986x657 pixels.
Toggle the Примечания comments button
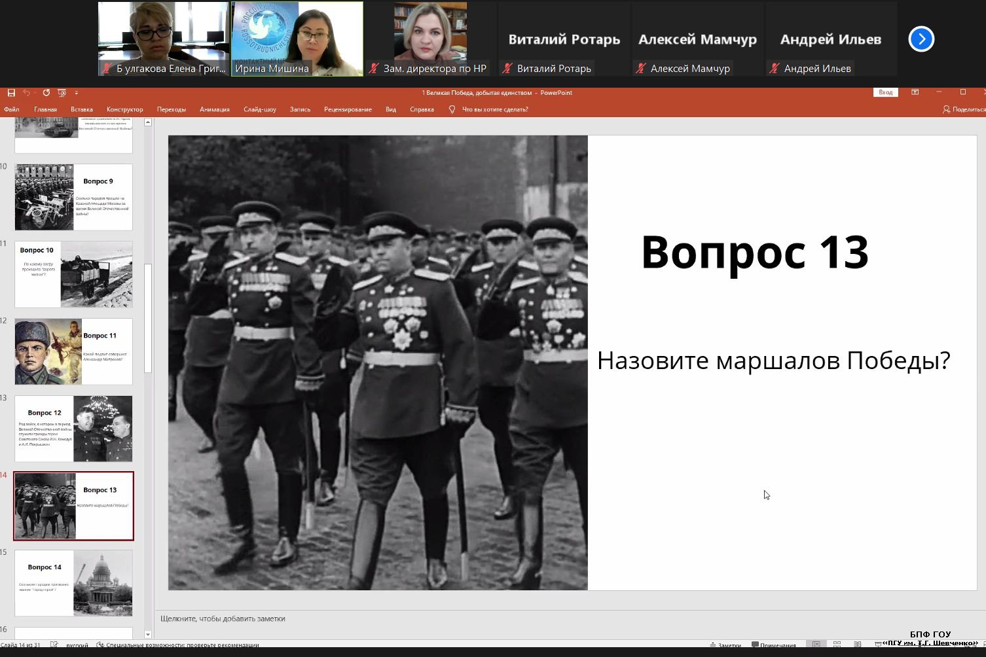tap(774, 645)
